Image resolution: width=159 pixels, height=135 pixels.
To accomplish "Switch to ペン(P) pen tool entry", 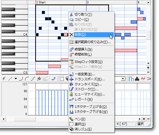I will click(x=91, y=119).
